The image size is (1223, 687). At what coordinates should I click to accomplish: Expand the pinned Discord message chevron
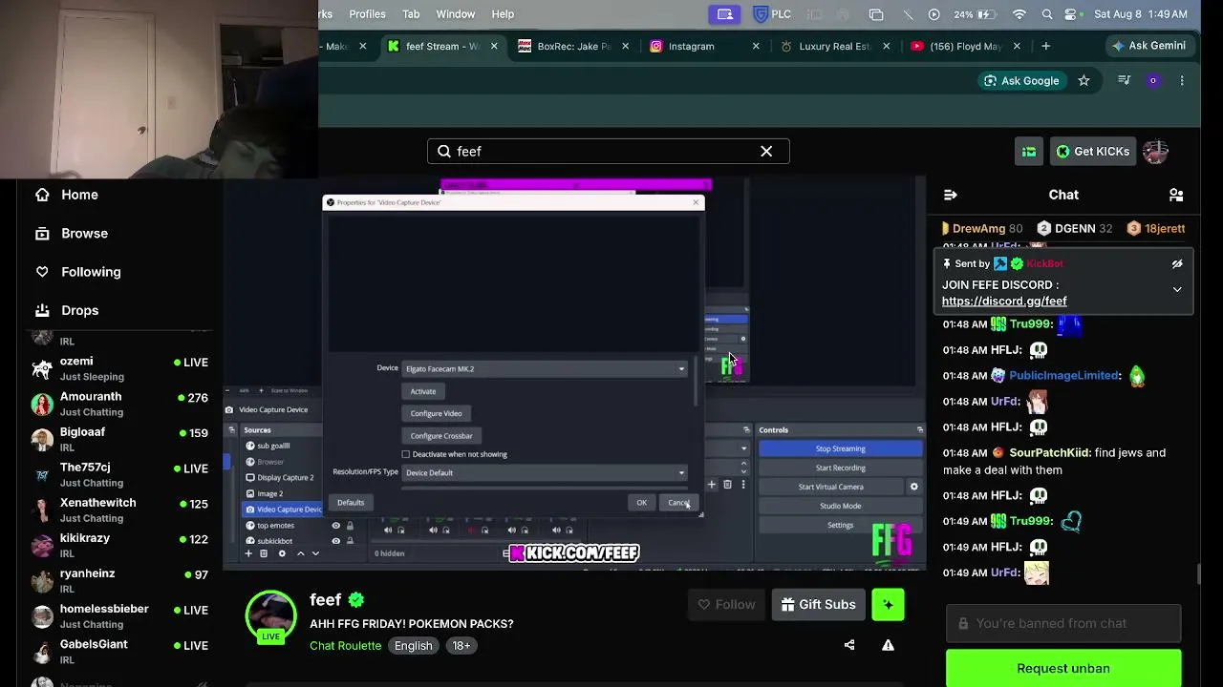point(1177,289)
